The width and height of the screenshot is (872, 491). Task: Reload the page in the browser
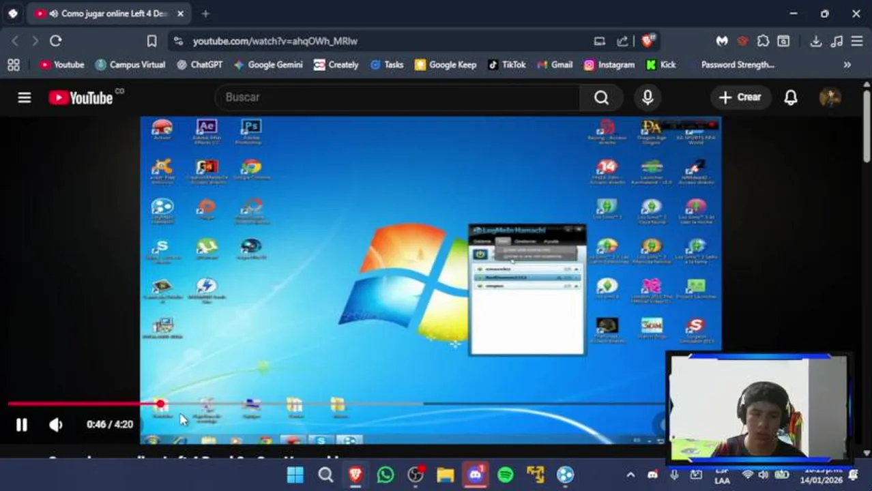(x=55, y=41)
